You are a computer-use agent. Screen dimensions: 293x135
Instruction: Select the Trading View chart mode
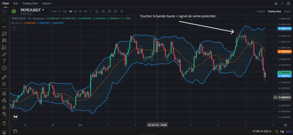click(274, 11)
